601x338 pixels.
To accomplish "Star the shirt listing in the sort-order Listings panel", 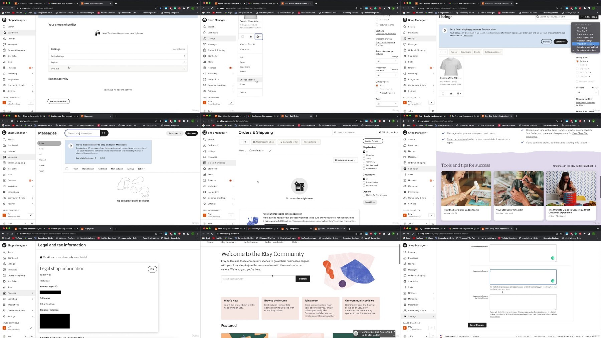I will tap(451, 94).
